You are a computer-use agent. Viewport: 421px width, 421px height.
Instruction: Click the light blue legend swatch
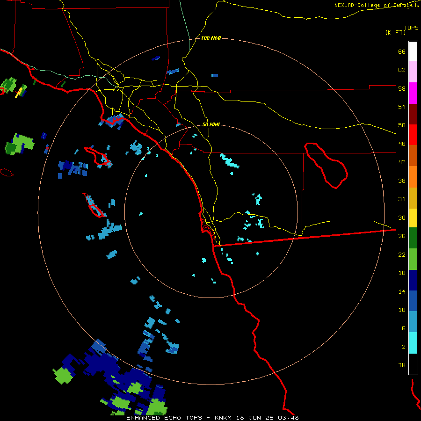click(x=413, y=322)
